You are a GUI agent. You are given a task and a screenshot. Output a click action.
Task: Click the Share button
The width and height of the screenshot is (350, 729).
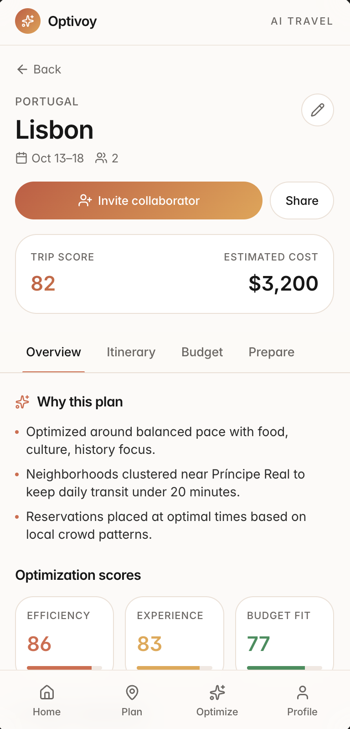click(x=302, y=201)
